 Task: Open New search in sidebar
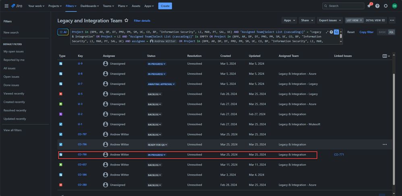(11, 32)
